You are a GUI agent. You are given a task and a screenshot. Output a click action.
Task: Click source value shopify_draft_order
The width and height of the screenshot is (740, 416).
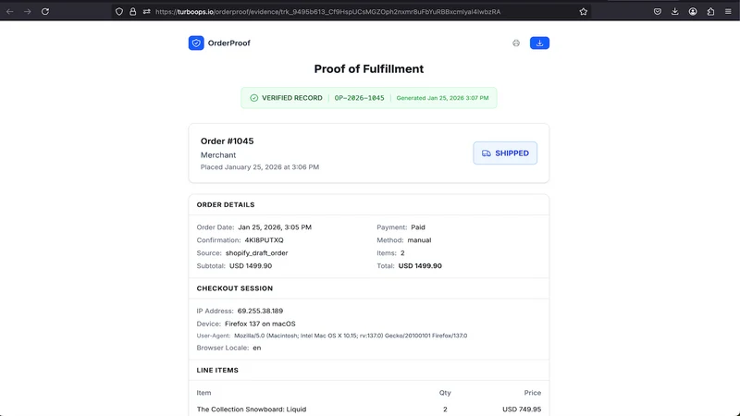click(257, 252)
